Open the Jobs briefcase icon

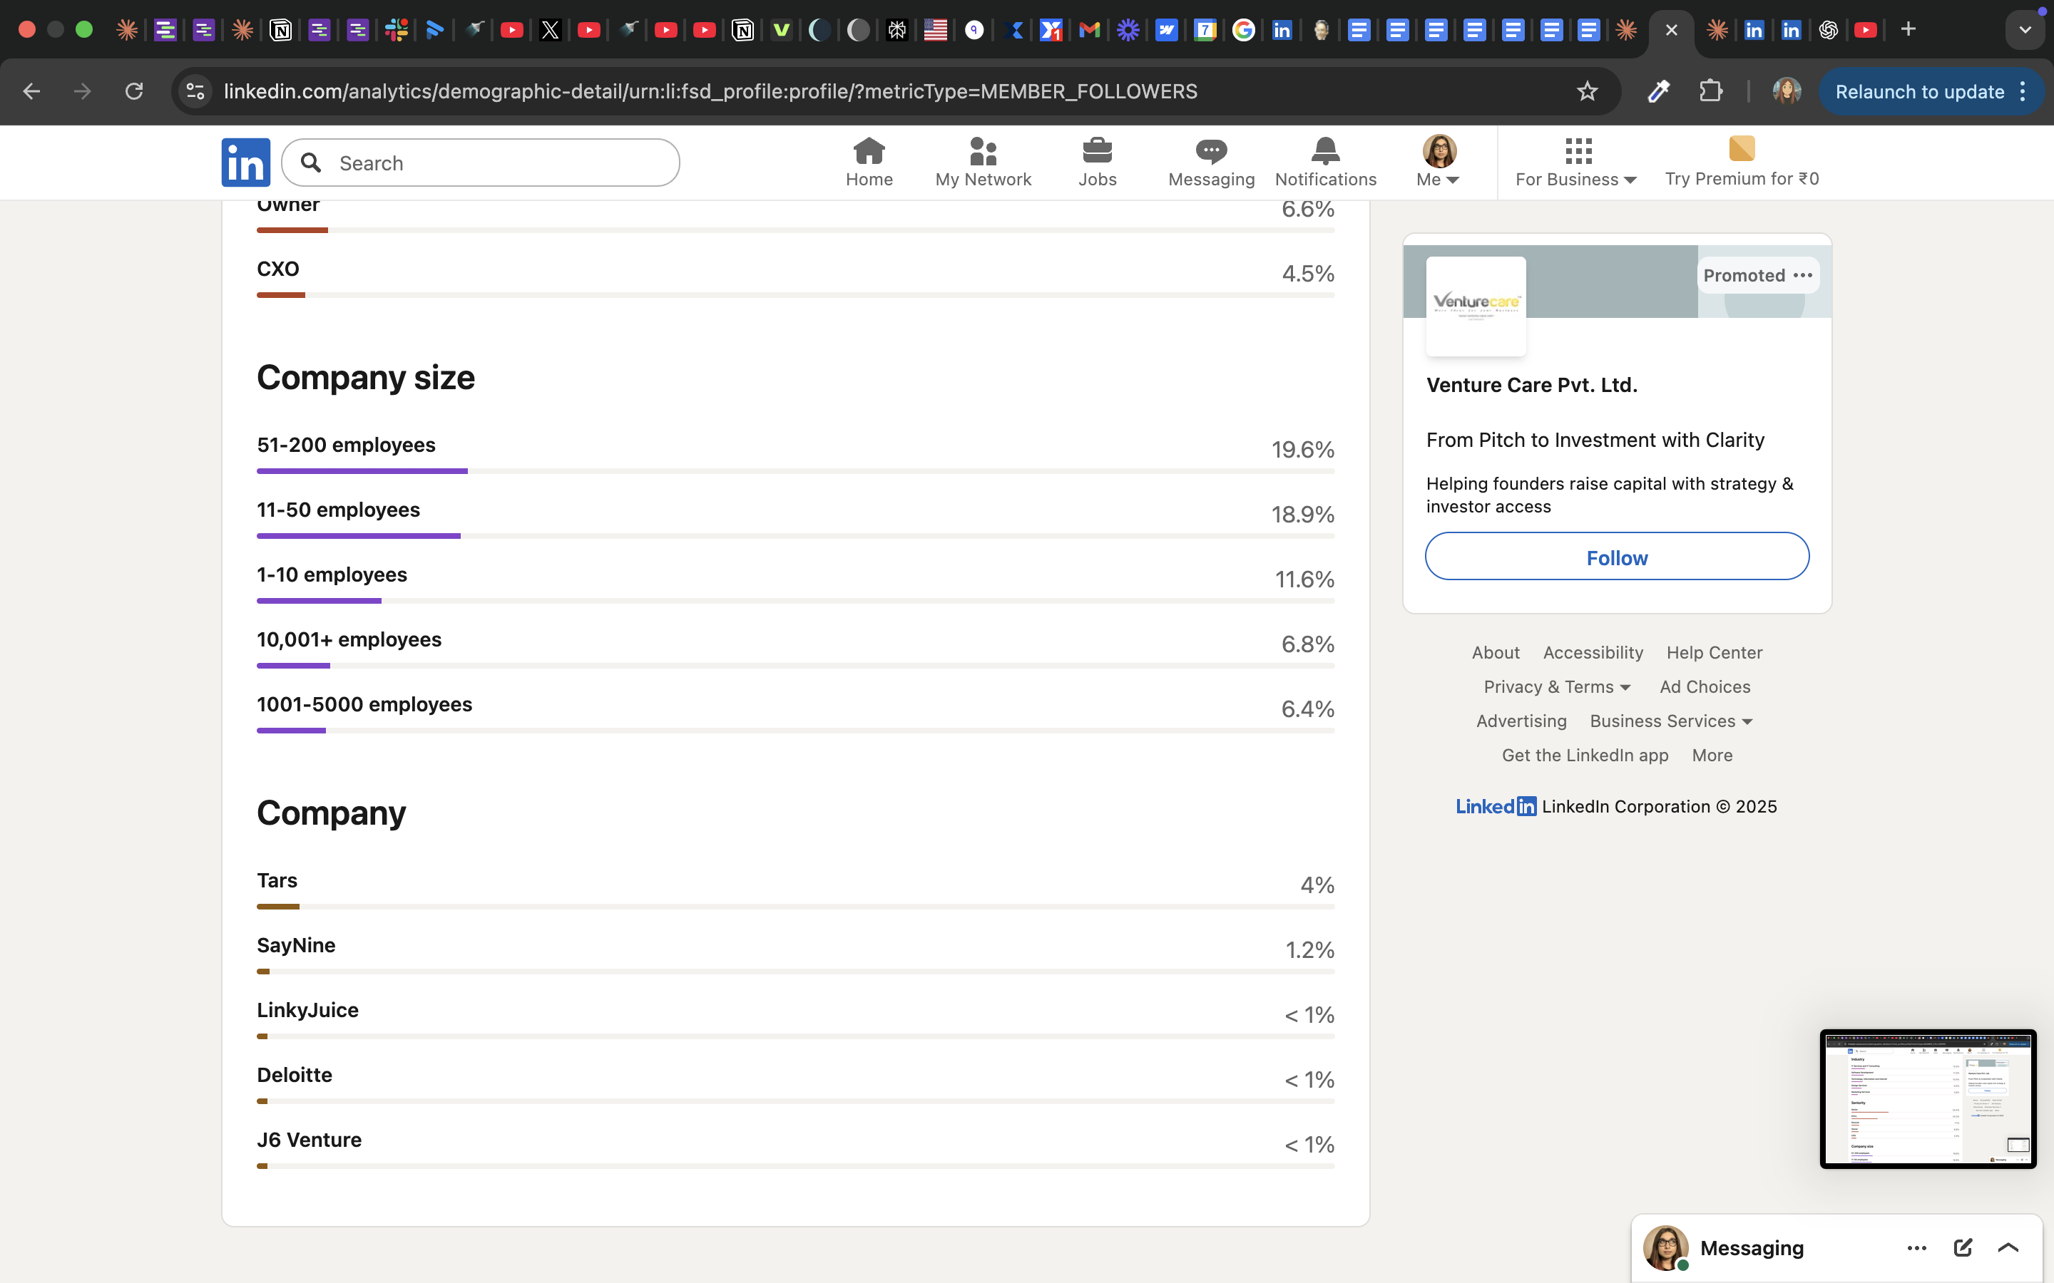[1097, 151]
